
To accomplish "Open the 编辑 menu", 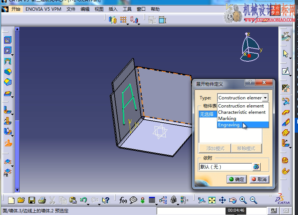I will pos(85,9).
